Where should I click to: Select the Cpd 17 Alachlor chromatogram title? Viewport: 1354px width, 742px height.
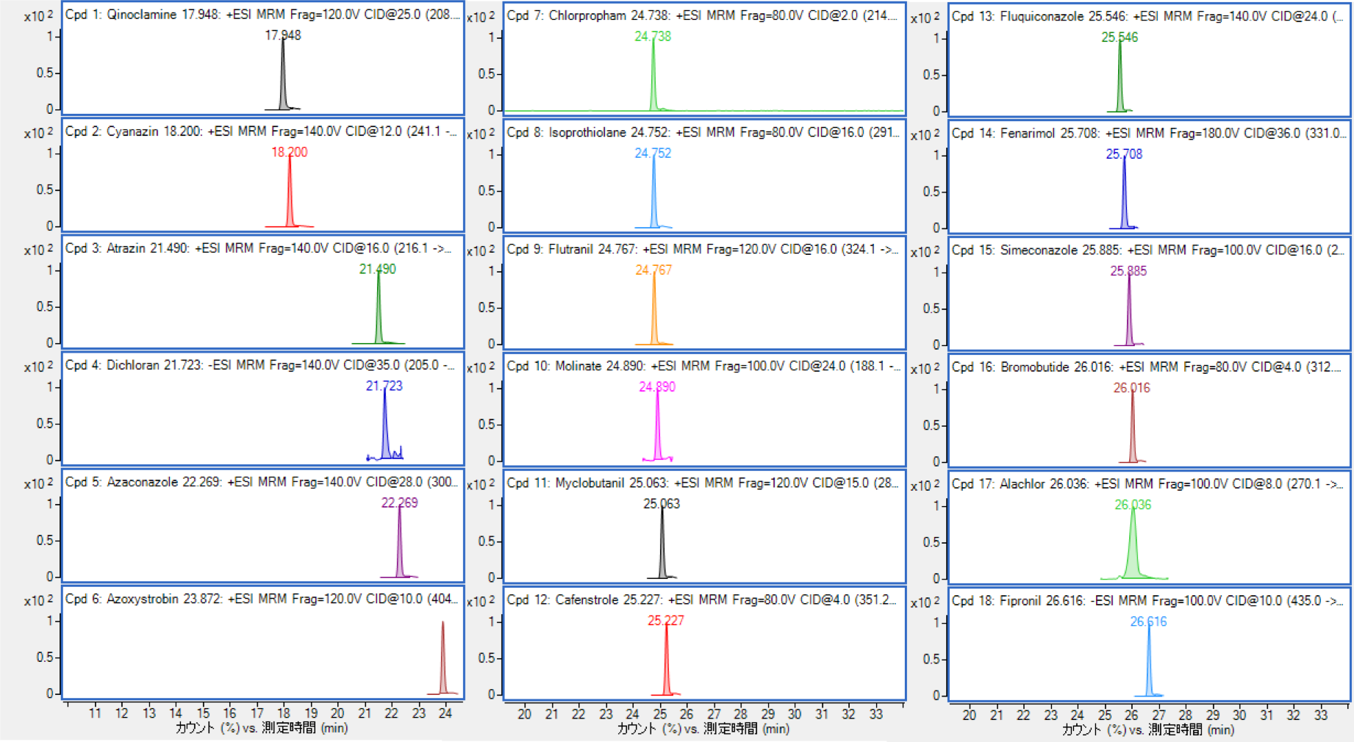click(1147, 483)
